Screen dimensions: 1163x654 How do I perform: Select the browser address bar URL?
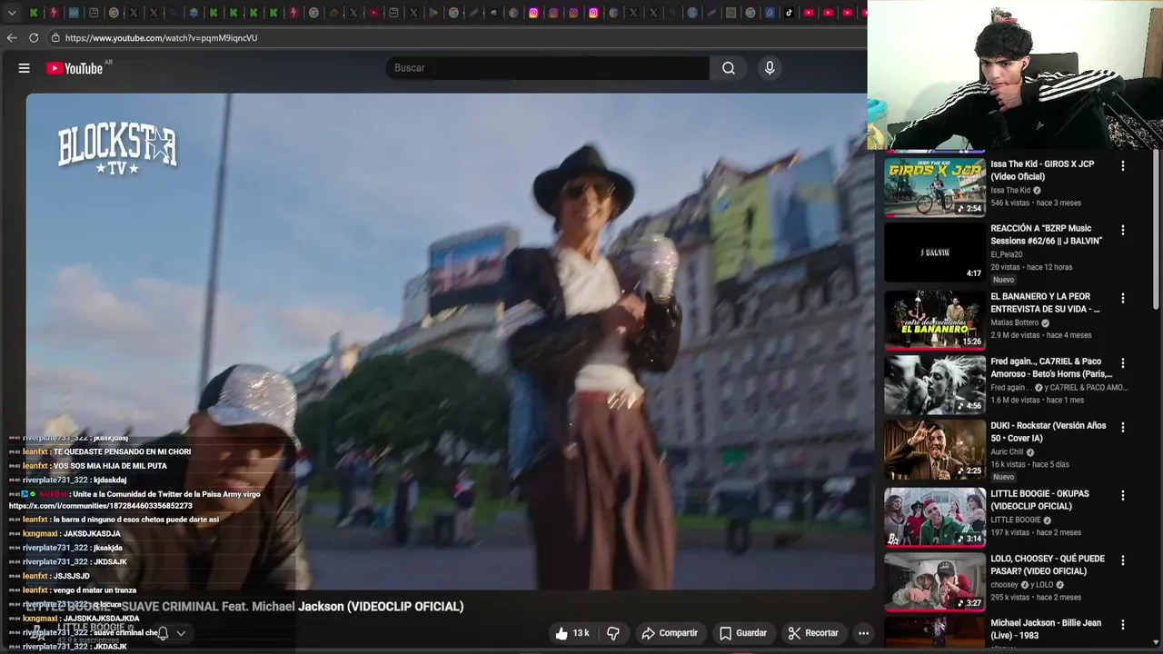(x=161, y=38)
